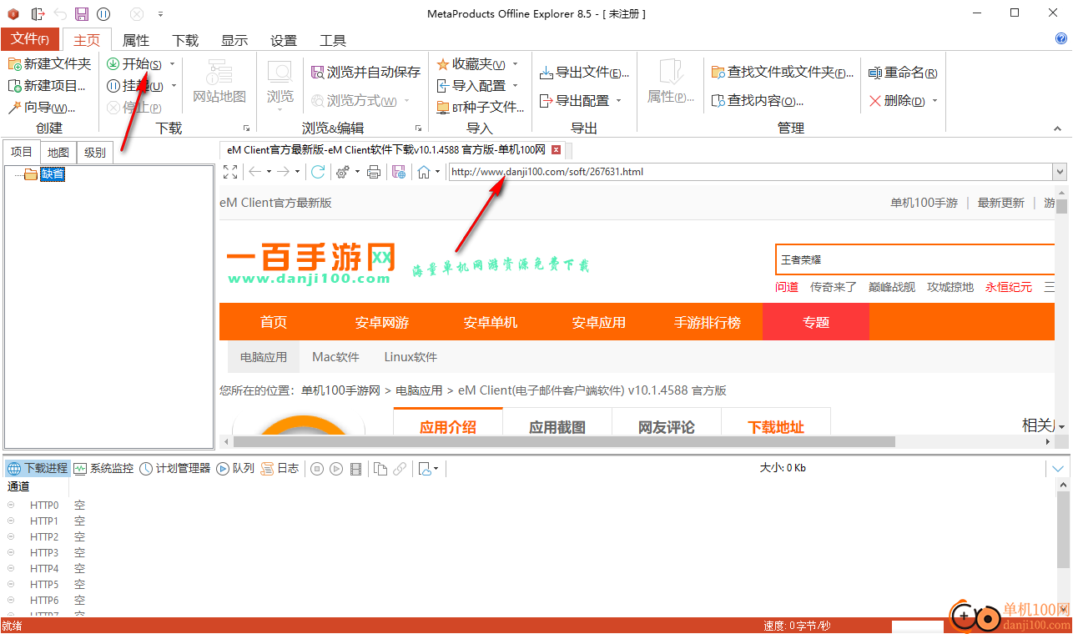Switch to the 日志 Log panel
This screenshot has height=634, width=1073.
click(x=280, y=469)
